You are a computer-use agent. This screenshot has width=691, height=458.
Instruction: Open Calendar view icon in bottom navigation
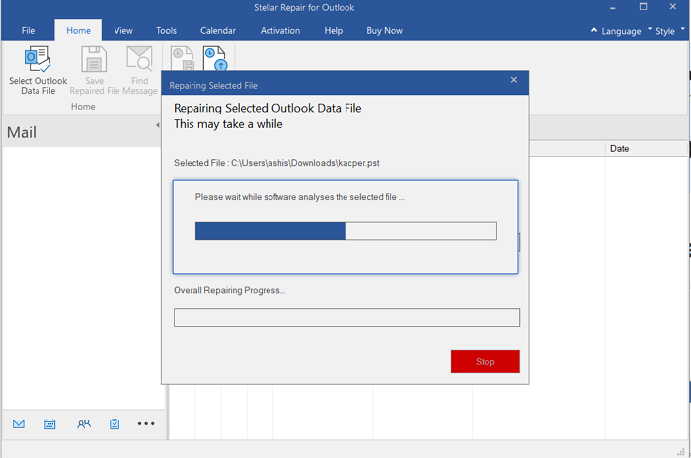point(50,424)
